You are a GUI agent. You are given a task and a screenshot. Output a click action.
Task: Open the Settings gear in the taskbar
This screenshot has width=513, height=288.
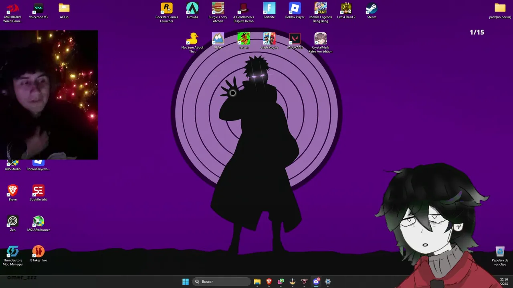[x=328, y=282]
